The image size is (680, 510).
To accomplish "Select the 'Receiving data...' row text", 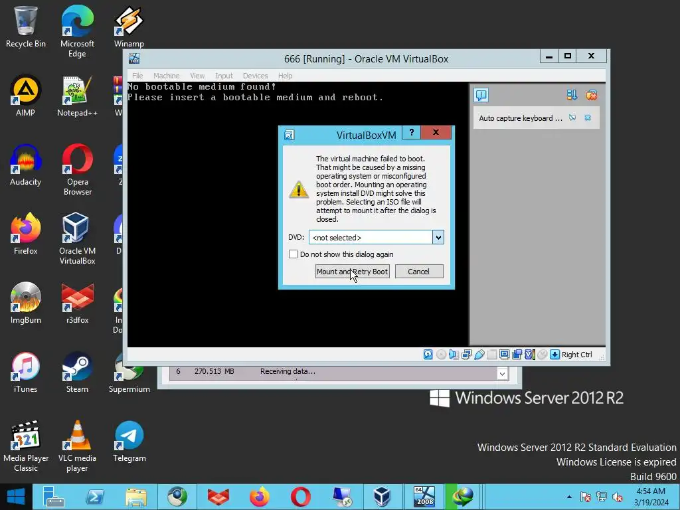I will 288,371.
